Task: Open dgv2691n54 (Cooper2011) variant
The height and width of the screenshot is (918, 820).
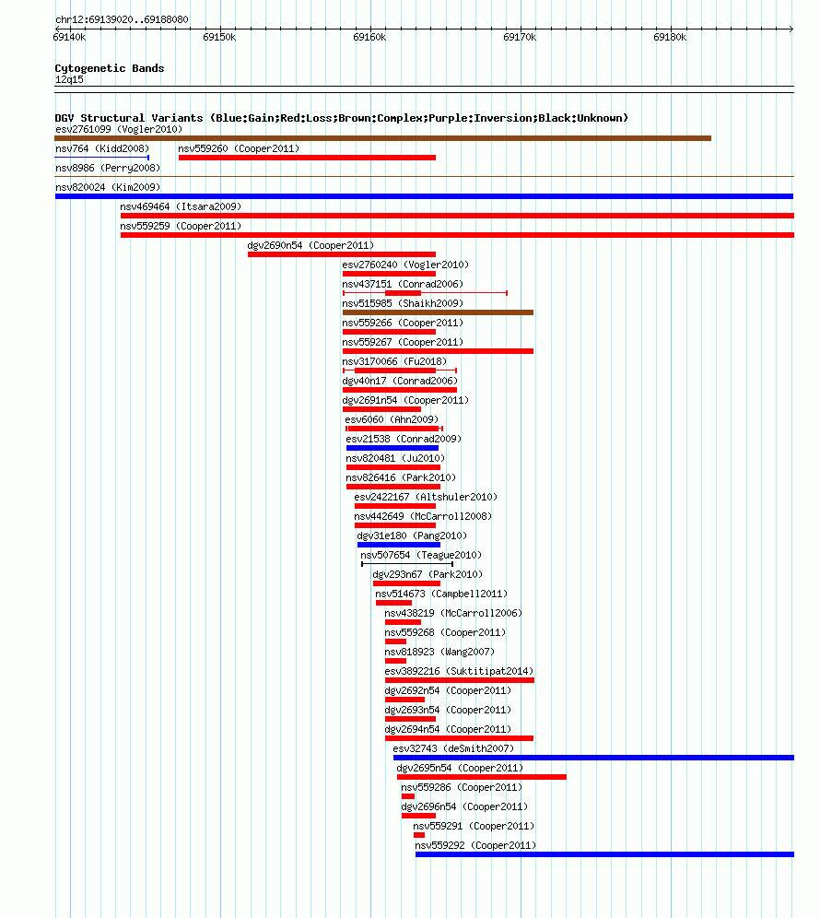Action: pos(405,400)
